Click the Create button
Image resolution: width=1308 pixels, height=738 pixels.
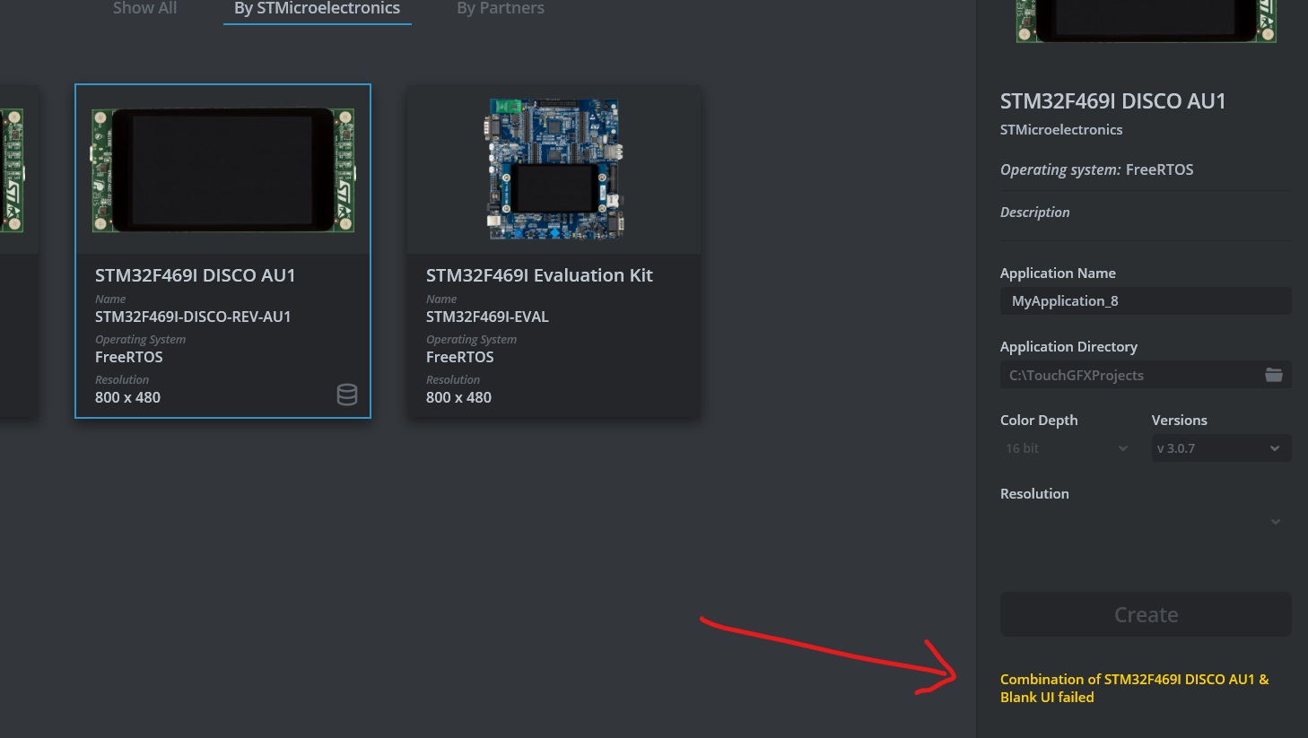click(1146, 614)
